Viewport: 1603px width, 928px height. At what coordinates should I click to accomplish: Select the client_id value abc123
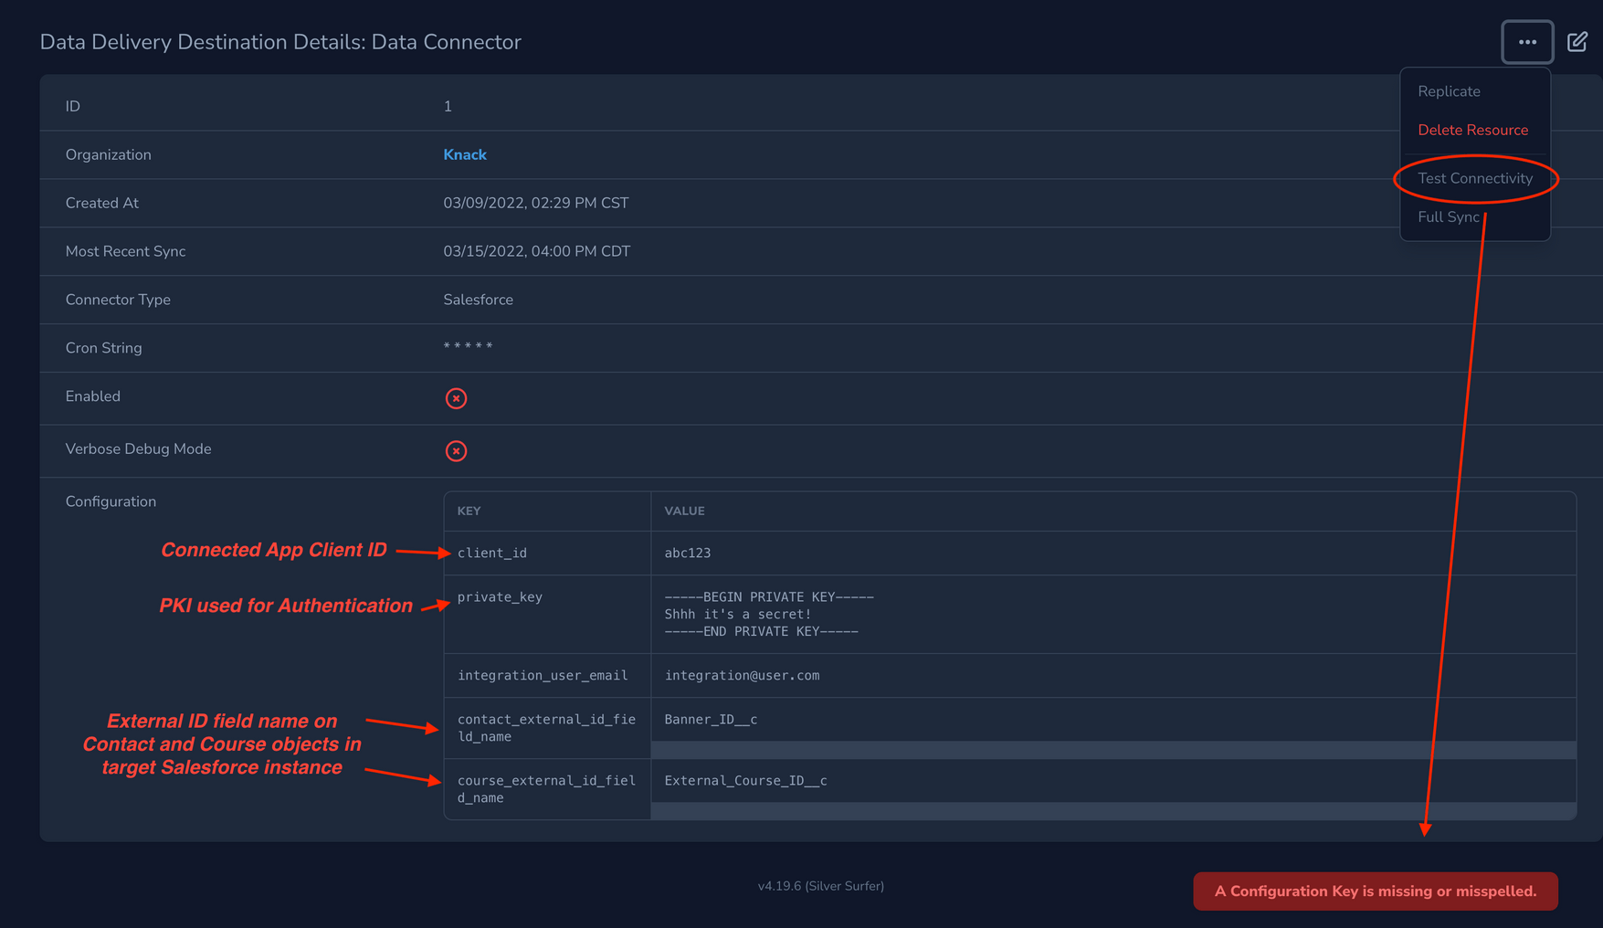point(689,553)
